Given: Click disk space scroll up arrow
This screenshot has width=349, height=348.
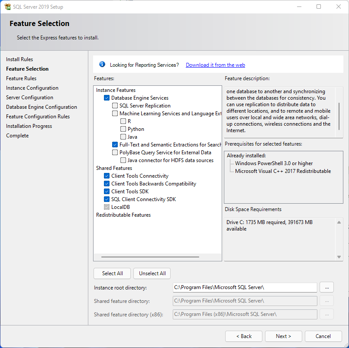Looking at the screenshot, I should [x=339, y=222].
